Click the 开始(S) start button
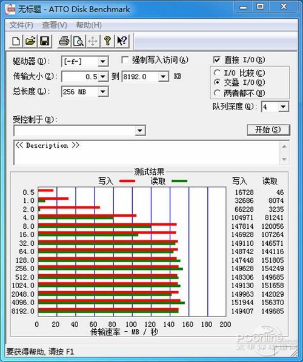 [x=268, y=130]
